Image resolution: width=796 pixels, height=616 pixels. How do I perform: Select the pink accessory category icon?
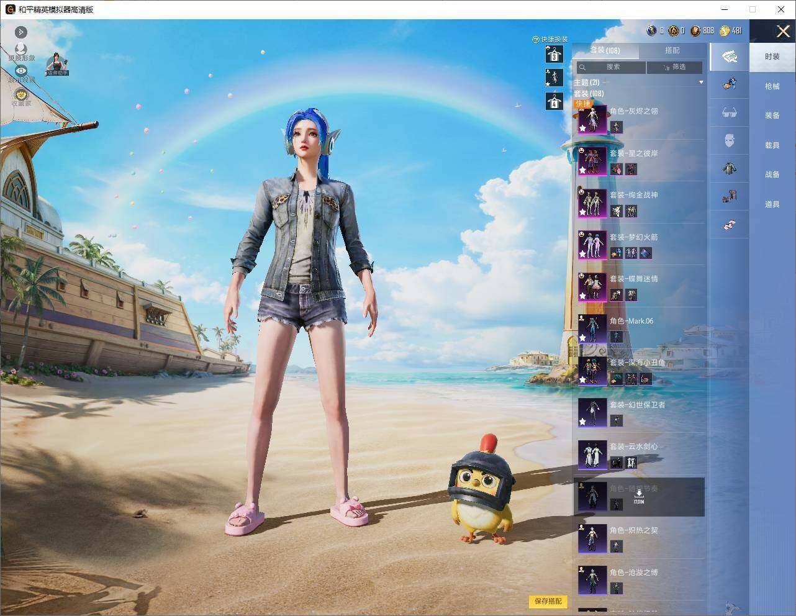(x=730, y=225)
